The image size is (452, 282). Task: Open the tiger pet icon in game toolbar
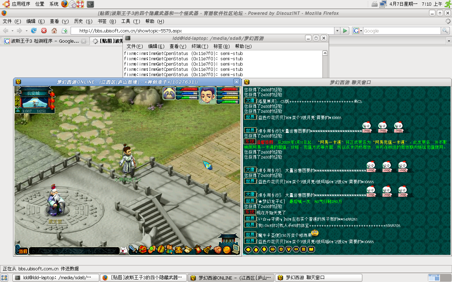click(x=179, y=250)
